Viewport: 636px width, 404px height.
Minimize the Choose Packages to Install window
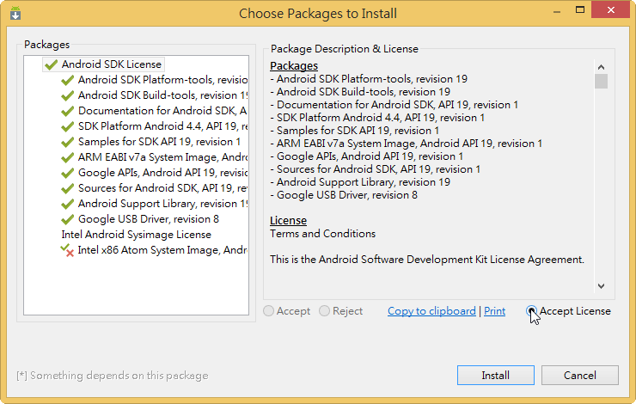[557, 11]
